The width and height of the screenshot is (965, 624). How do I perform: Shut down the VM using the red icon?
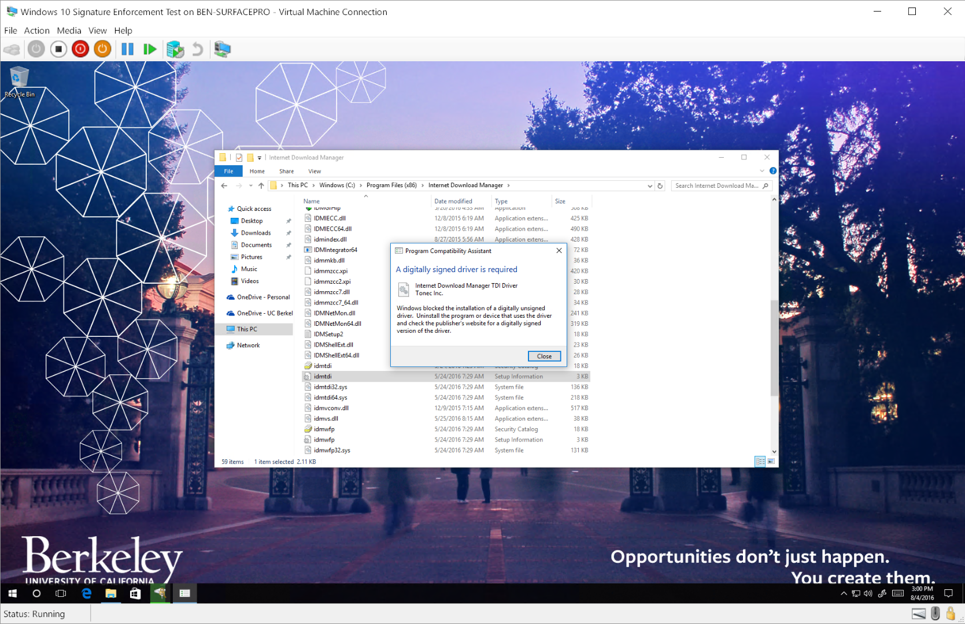[x=80, y=49]
